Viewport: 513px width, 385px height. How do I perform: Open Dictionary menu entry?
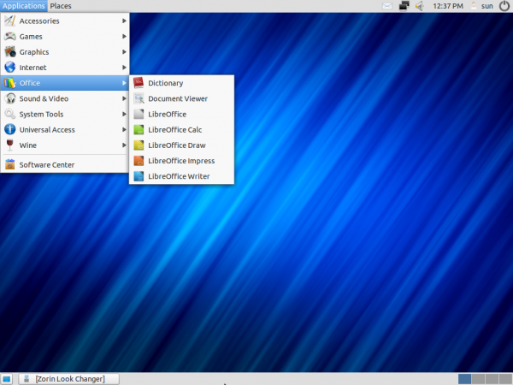181,83
